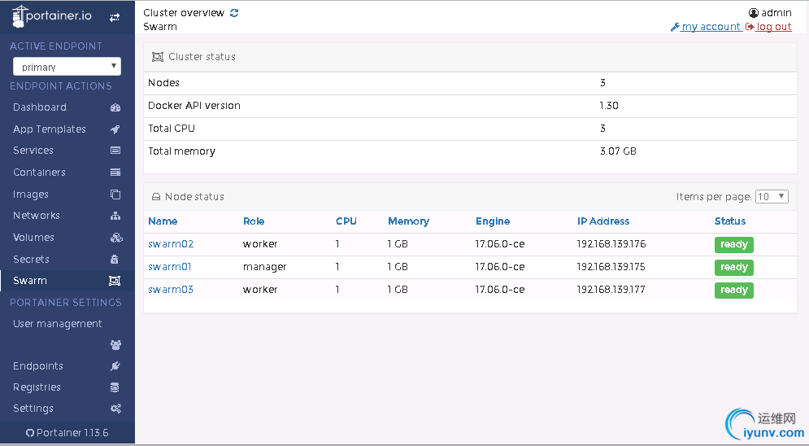
Task: Click the ready badge for swarm02
Action: coord(733,245)
